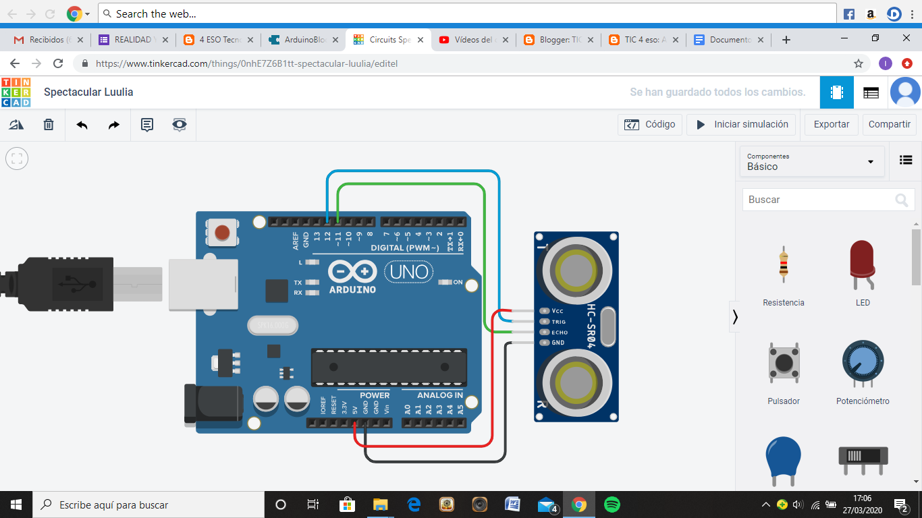Click the Amazon shortcut icon
The width and height of the screenshot is (922, 518).
871,13
